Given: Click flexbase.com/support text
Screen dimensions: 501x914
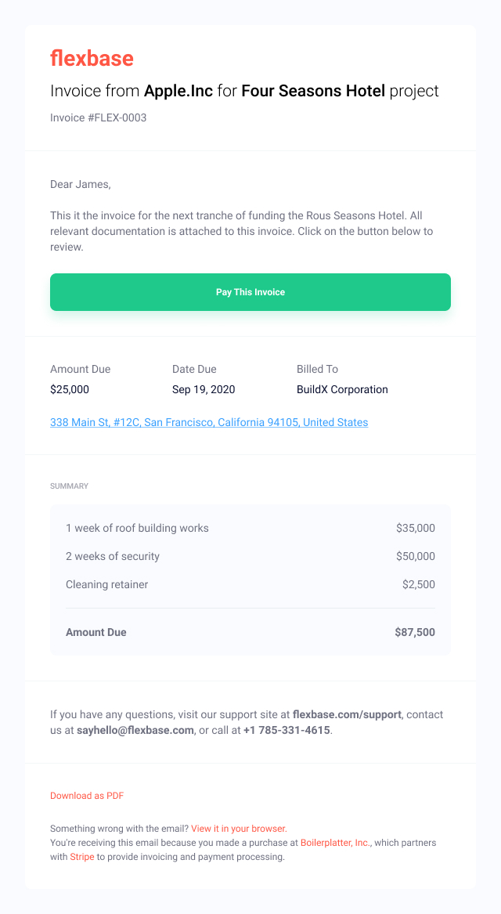Looking at the screenshot, I should pos(347,714).
